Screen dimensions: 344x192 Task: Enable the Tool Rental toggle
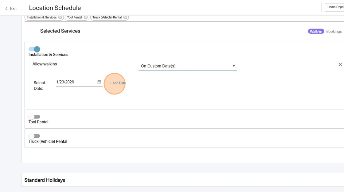point(34,117)
